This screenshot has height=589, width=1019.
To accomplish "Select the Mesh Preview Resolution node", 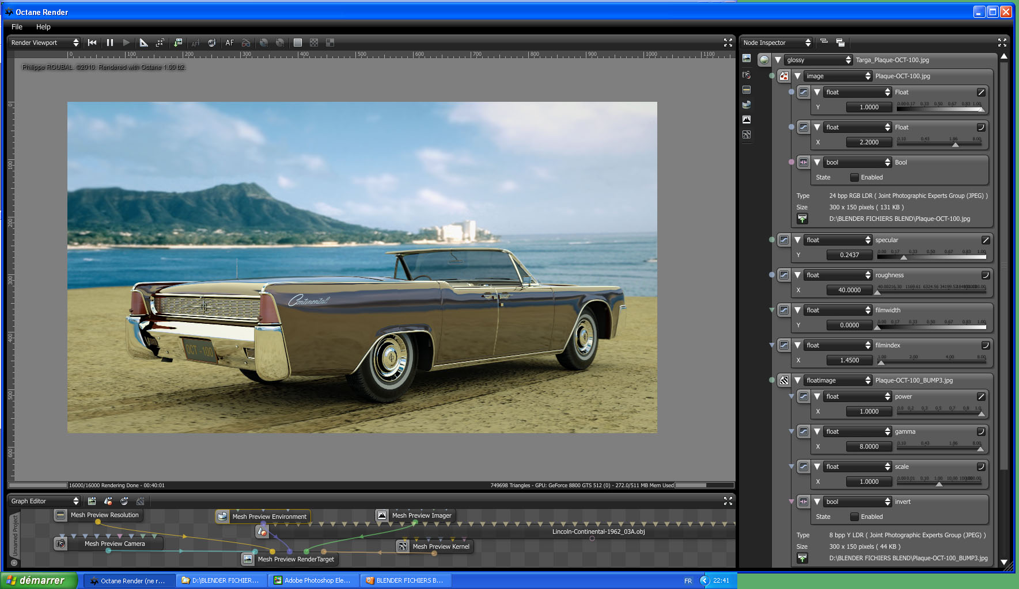I will [97, 515].
